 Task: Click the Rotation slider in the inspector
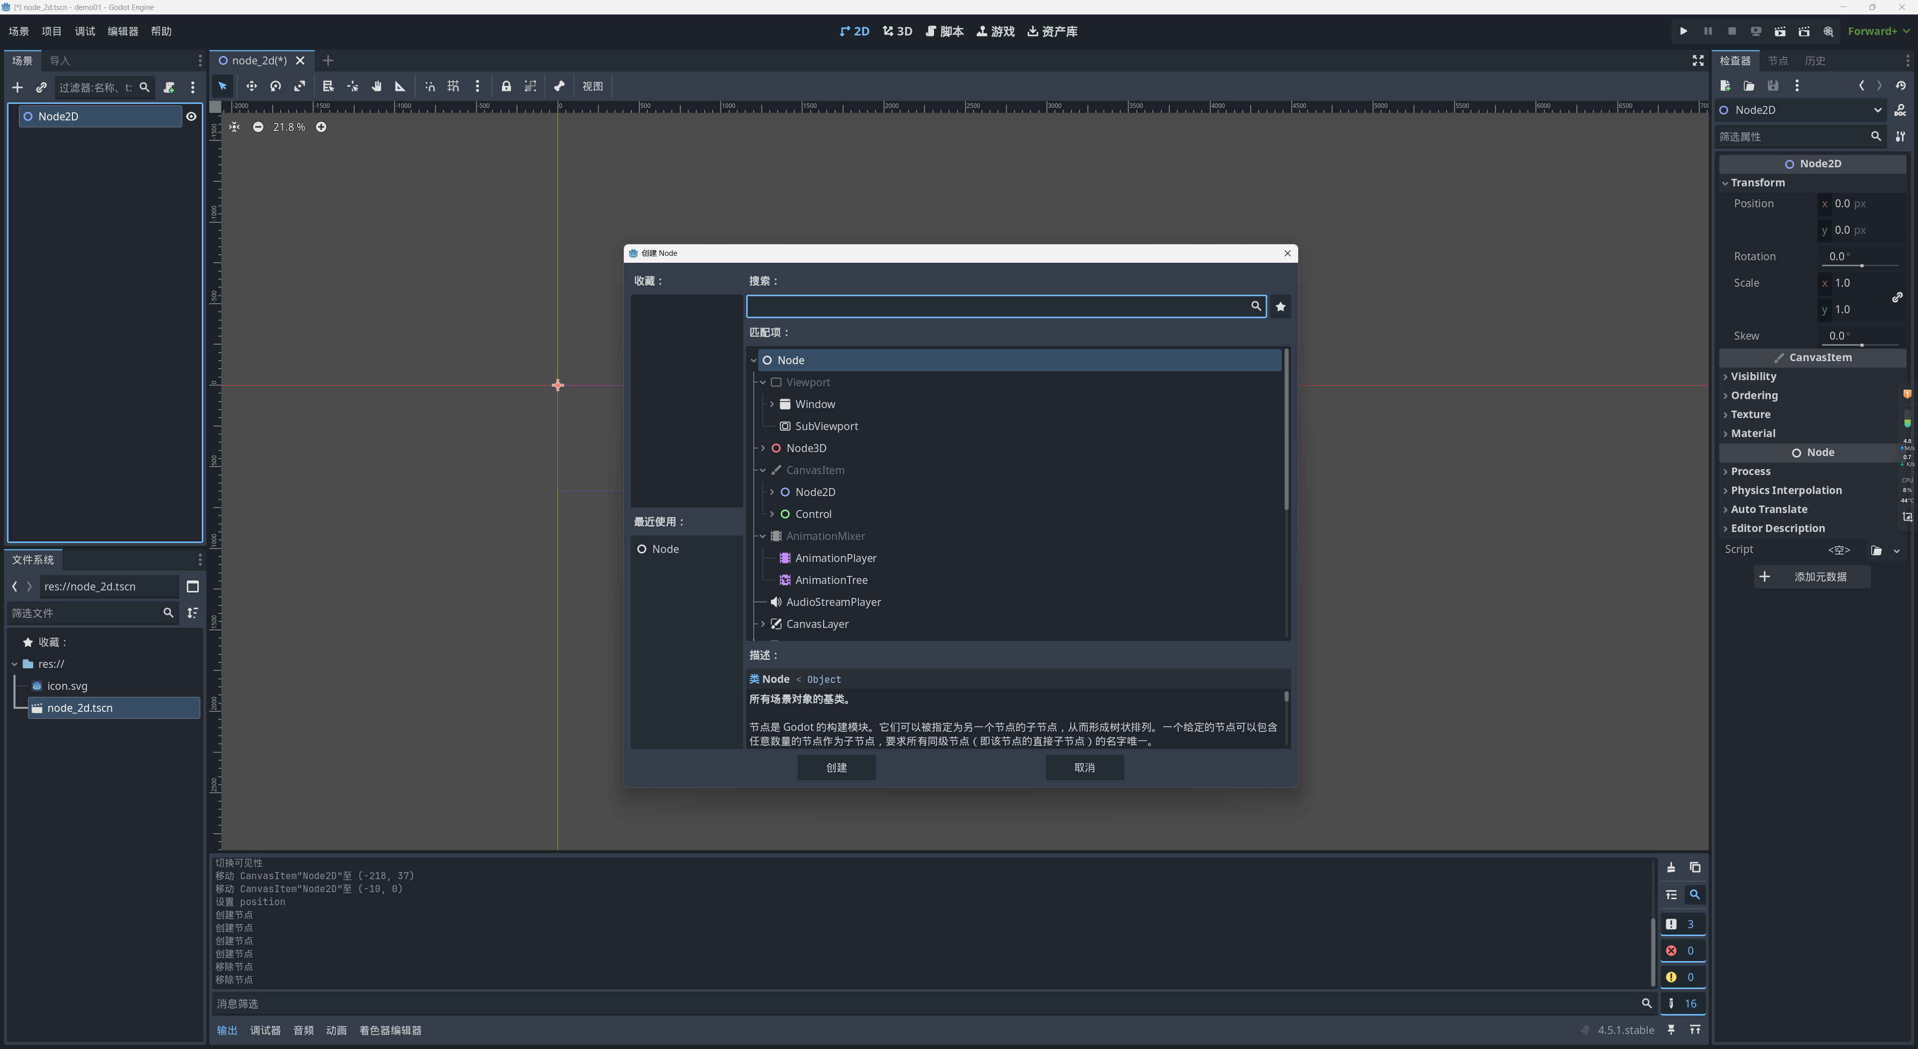point(1862,265)
